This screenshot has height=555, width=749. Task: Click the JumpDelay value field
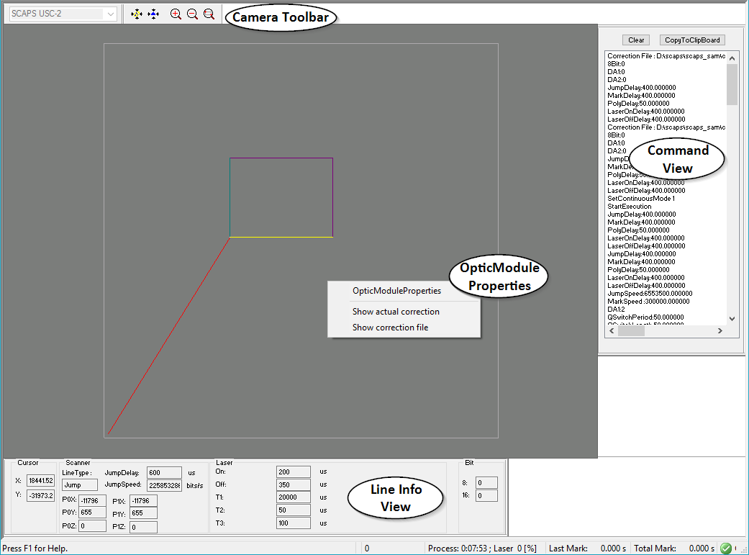click(x=164, y=473)
